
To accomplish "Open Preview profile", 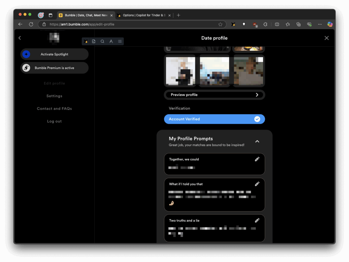I will coord(214,95).
